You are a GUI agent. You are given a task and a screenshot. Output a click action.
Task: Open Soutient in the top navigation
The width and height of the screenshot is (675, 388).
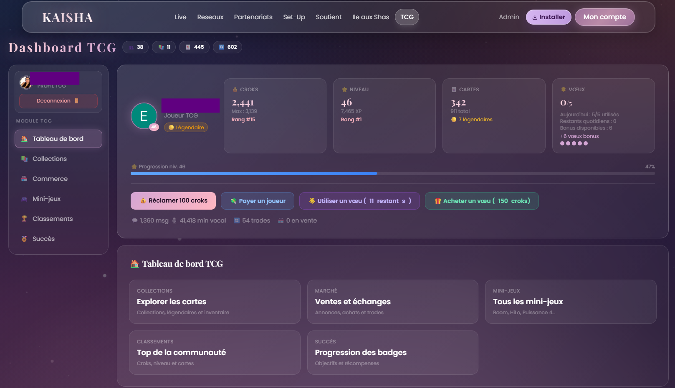329,17
